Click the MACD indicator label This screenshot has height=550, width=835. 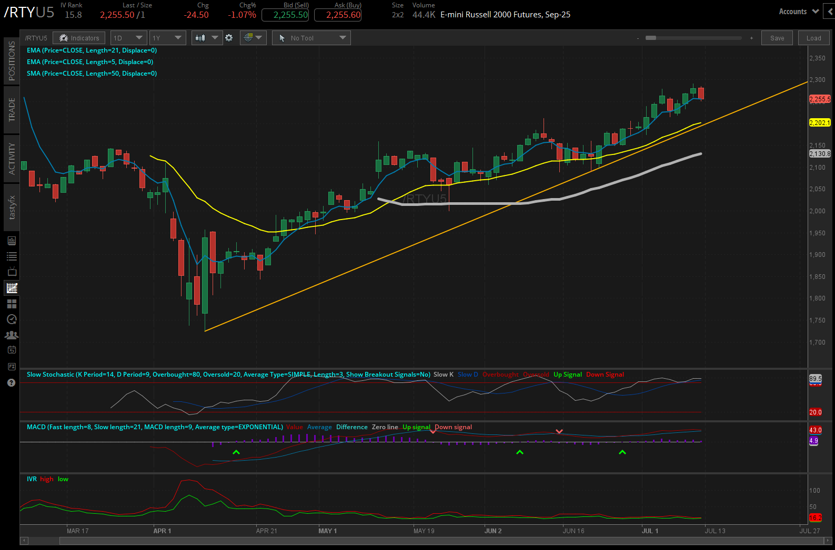[155, 427]
